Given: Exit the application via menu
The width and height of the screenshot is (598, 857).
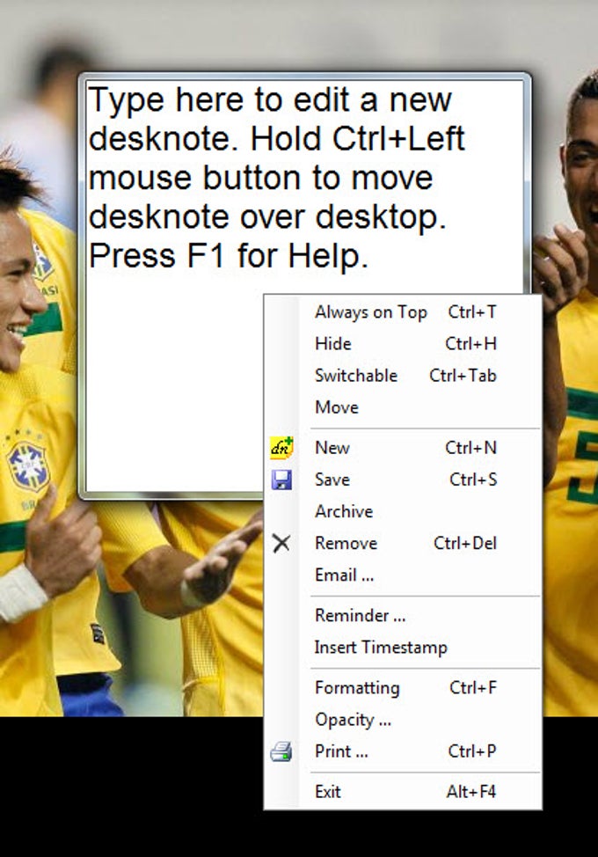Looking at the screenshot, I should click(x=403, y=791).
